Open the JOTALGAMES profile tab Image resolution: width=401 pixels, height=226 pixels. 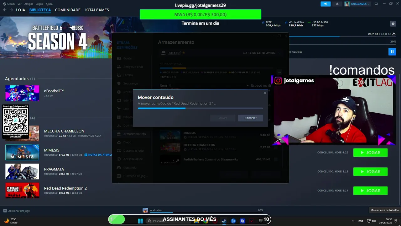coord(97,10)
